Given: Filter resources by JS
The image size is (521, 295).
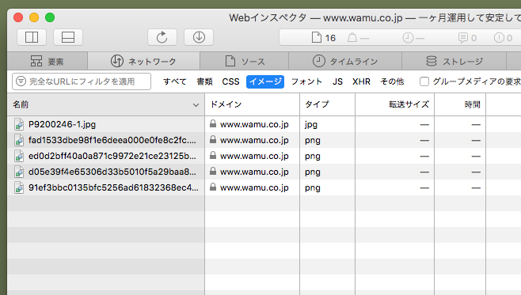Looking at the screenshot, I should [337, 81].
